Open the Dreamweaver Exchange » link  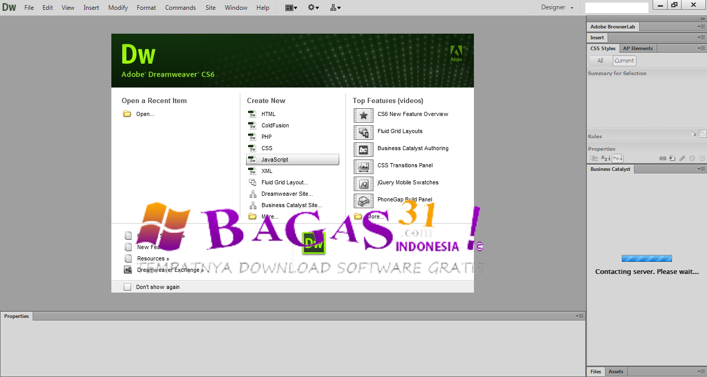(x=170, y=270)
